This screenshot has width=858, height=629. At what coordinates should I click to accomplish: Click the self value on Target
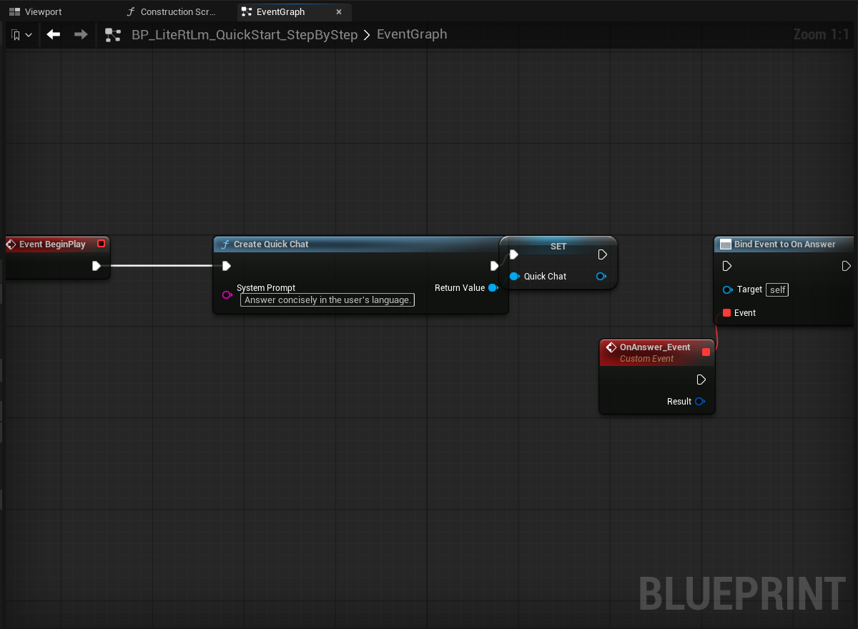[x=777, y=289]
